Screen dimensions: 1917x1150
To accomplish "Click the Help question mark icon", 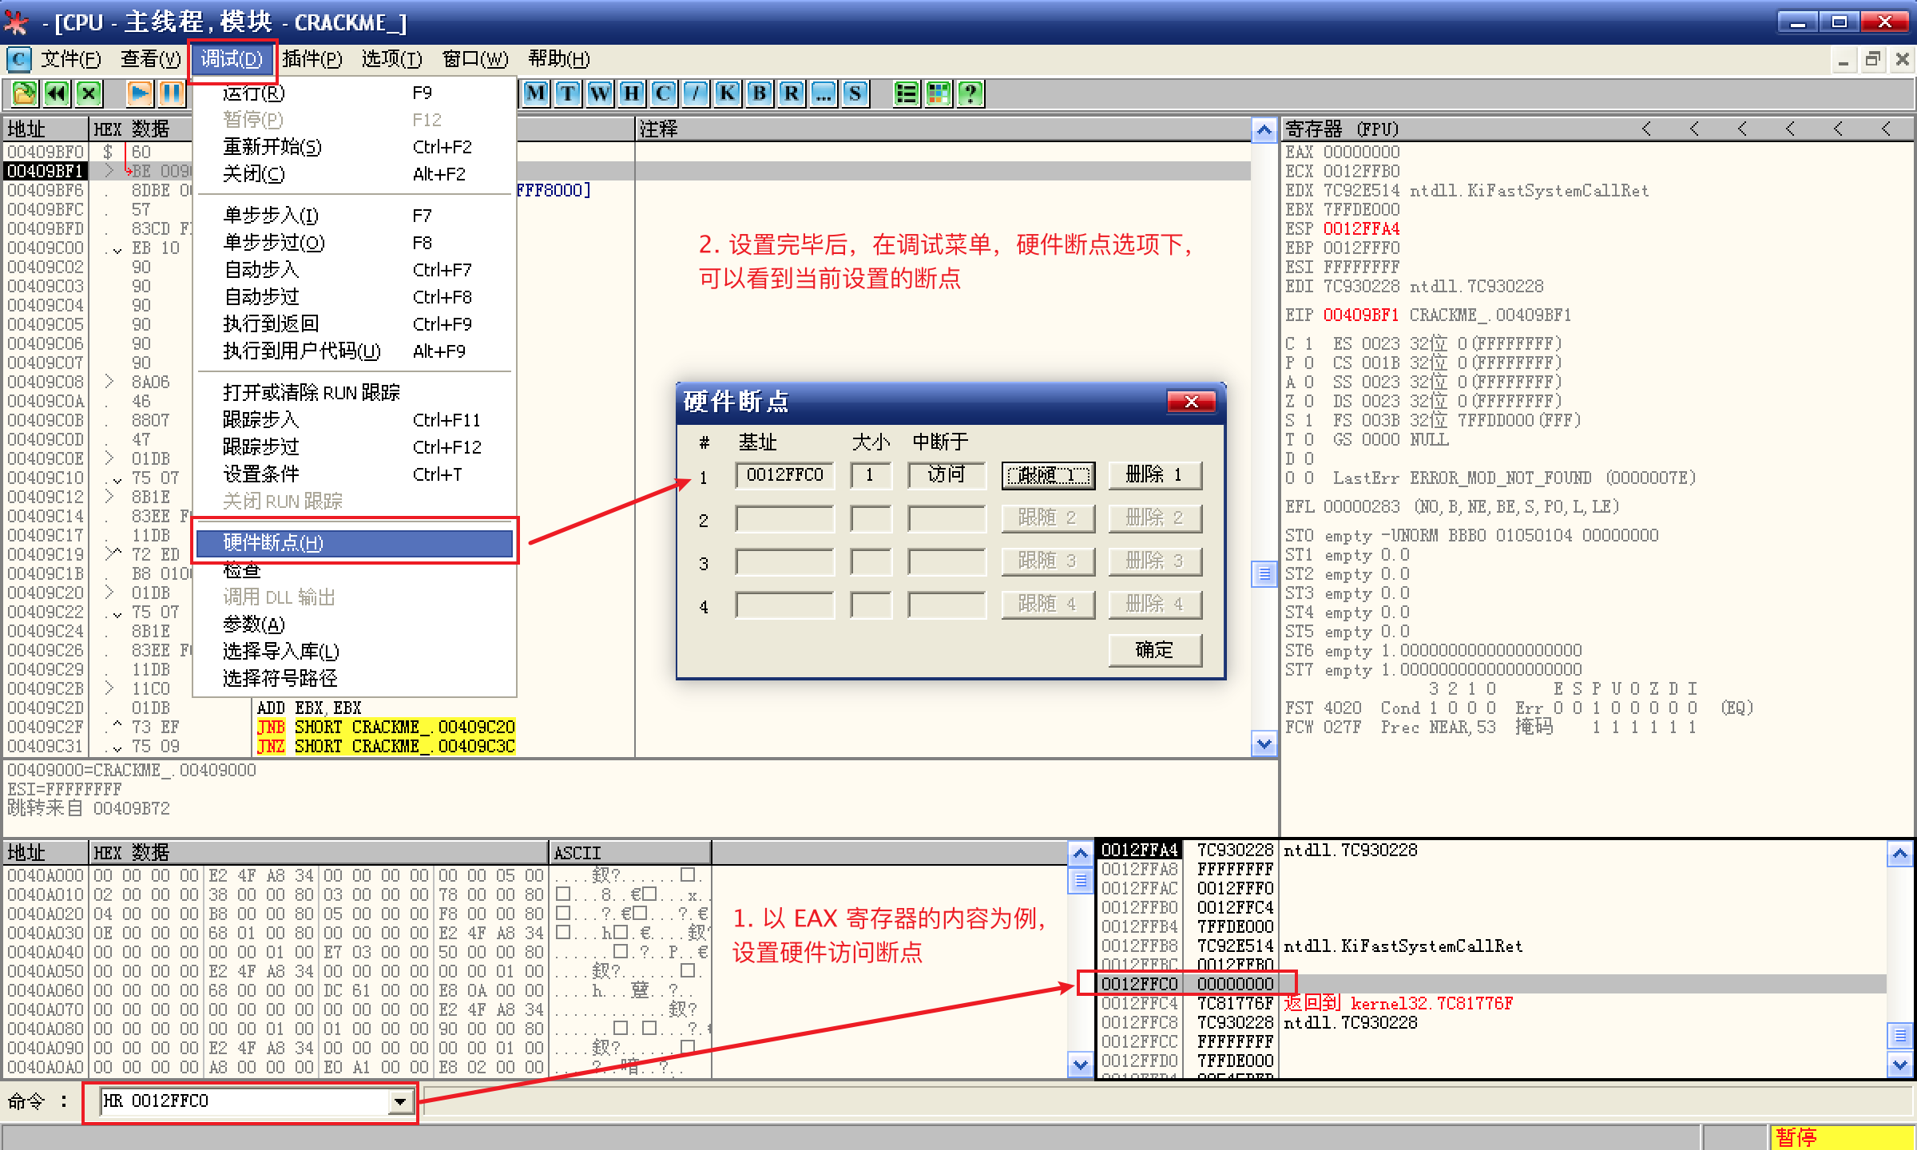I will point(970,94).
